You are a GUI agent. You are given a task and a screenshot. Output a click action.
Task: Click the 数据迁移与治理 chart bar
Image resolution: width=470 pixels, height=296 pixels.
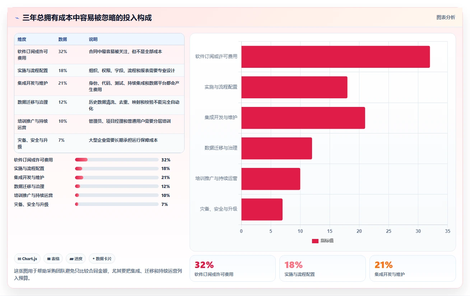(276, 148)
